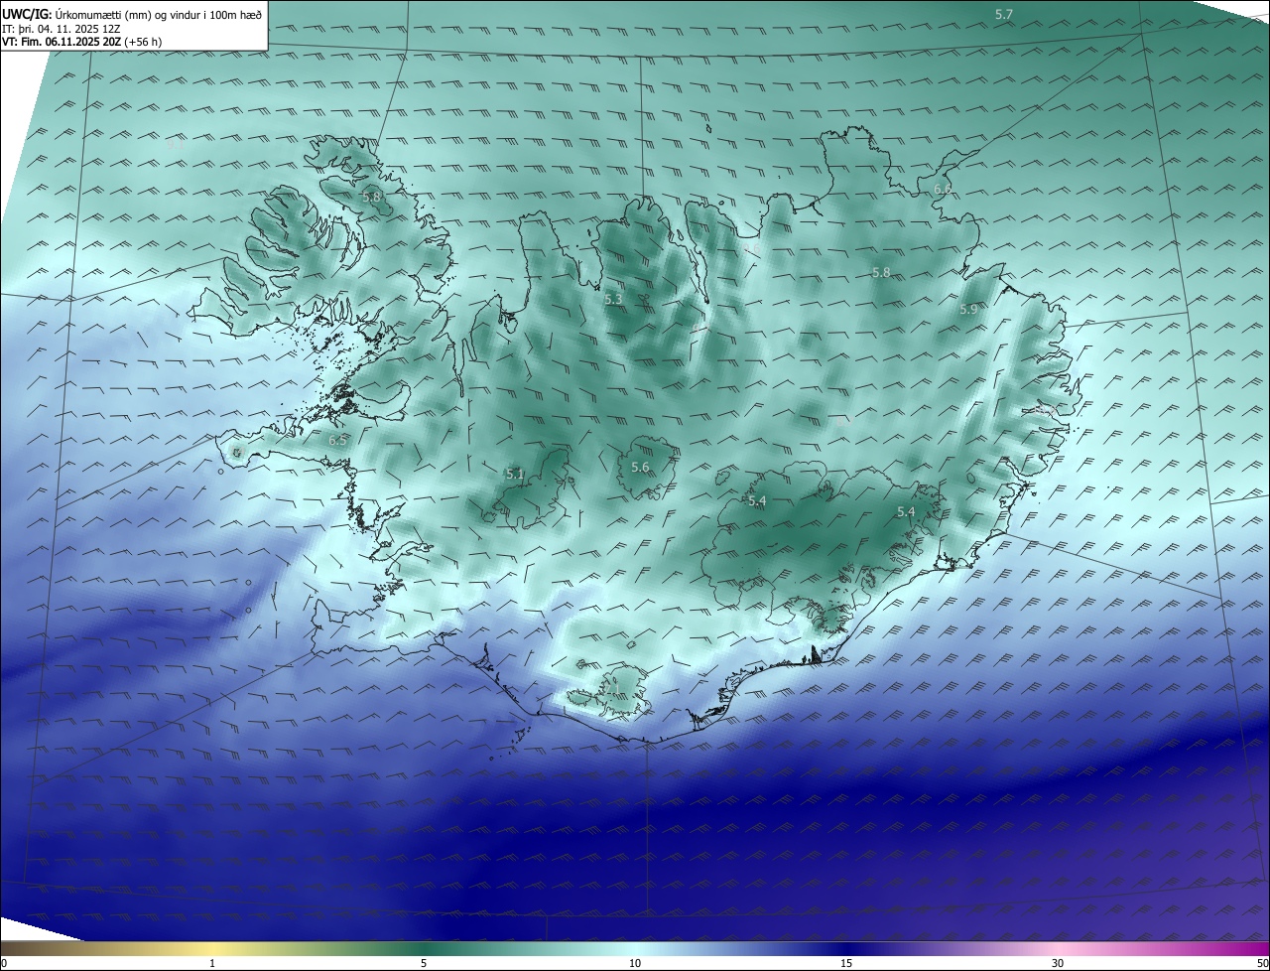The height and width of the screenshot is (971, 1270).
Task: Pick the dark navy section of the colorbar
Action: click(x=846, y=949)
